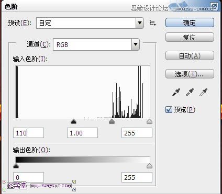
Task: Focus the output highlight field showing 255
Action: click(137, 177)
